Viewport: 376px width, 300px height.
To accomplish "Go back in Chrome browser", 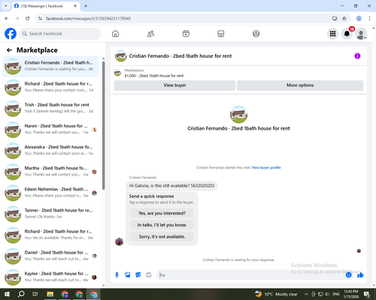I will [7, 19].
